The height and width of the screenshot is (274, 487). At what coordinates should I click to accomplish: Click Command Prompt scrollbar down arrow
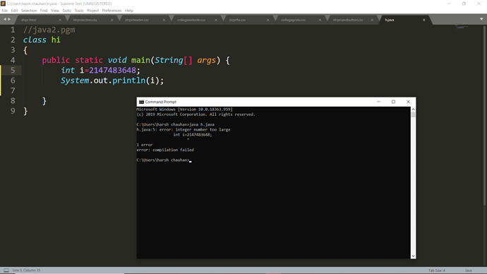click(413, 256)
